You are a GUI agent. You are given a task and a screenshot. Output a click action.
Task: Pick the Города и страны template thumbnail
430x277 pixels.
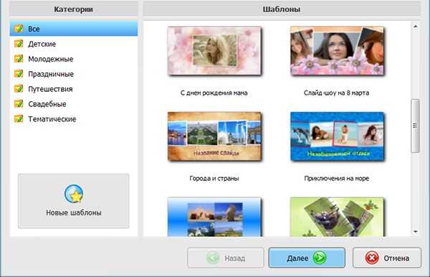(x=214, y=136)
